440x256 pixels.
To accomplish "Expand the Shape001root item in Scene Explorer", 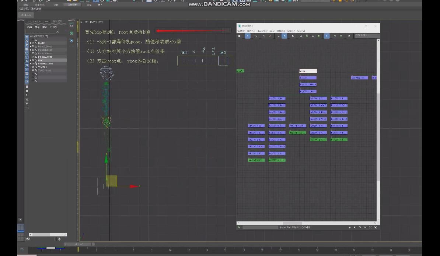I will [x=30, y=64].
